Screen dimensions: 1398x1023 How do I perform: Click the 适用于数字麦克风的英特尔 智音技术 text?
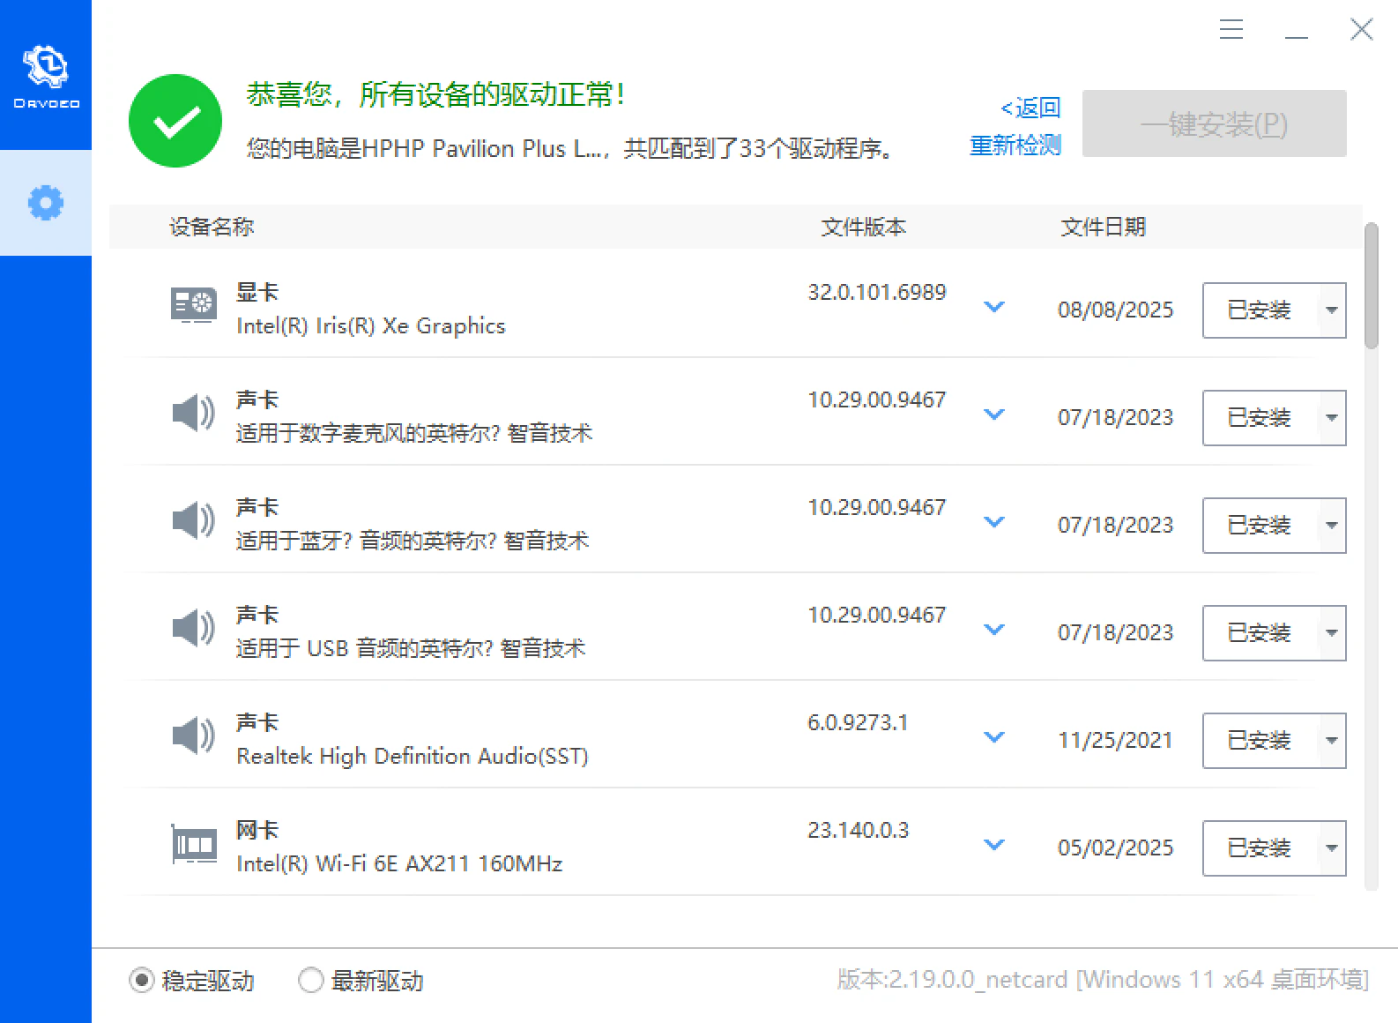414,433
